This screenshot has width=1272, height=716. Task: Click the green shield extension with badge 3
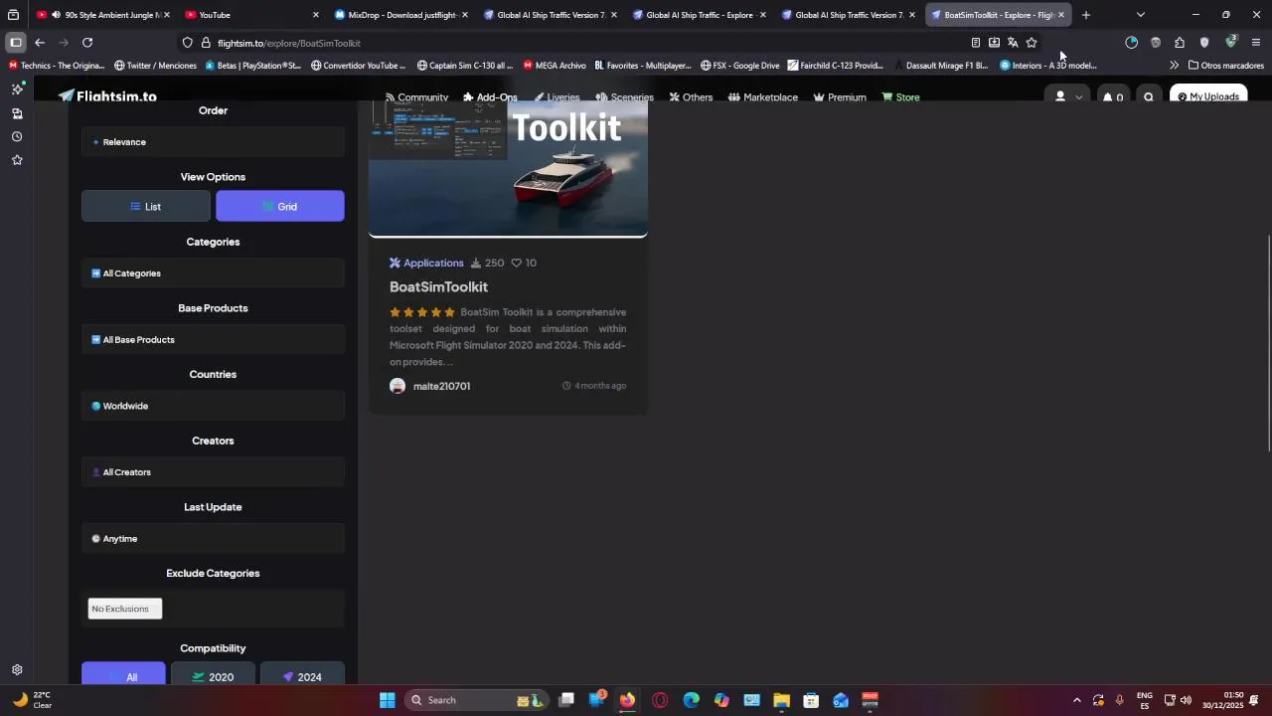click(1230, 42)
